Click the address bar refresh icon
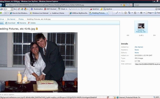The image size is (160, 99). pos(127,5)
